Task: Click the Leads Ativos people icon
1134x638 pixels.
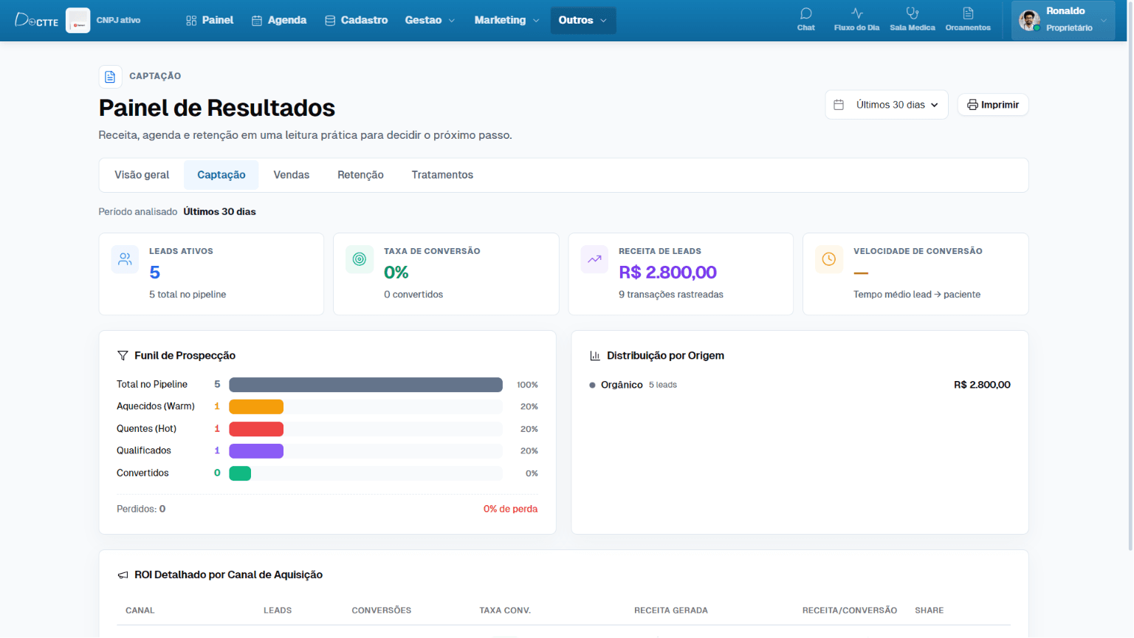Action: tap(125, 259)
